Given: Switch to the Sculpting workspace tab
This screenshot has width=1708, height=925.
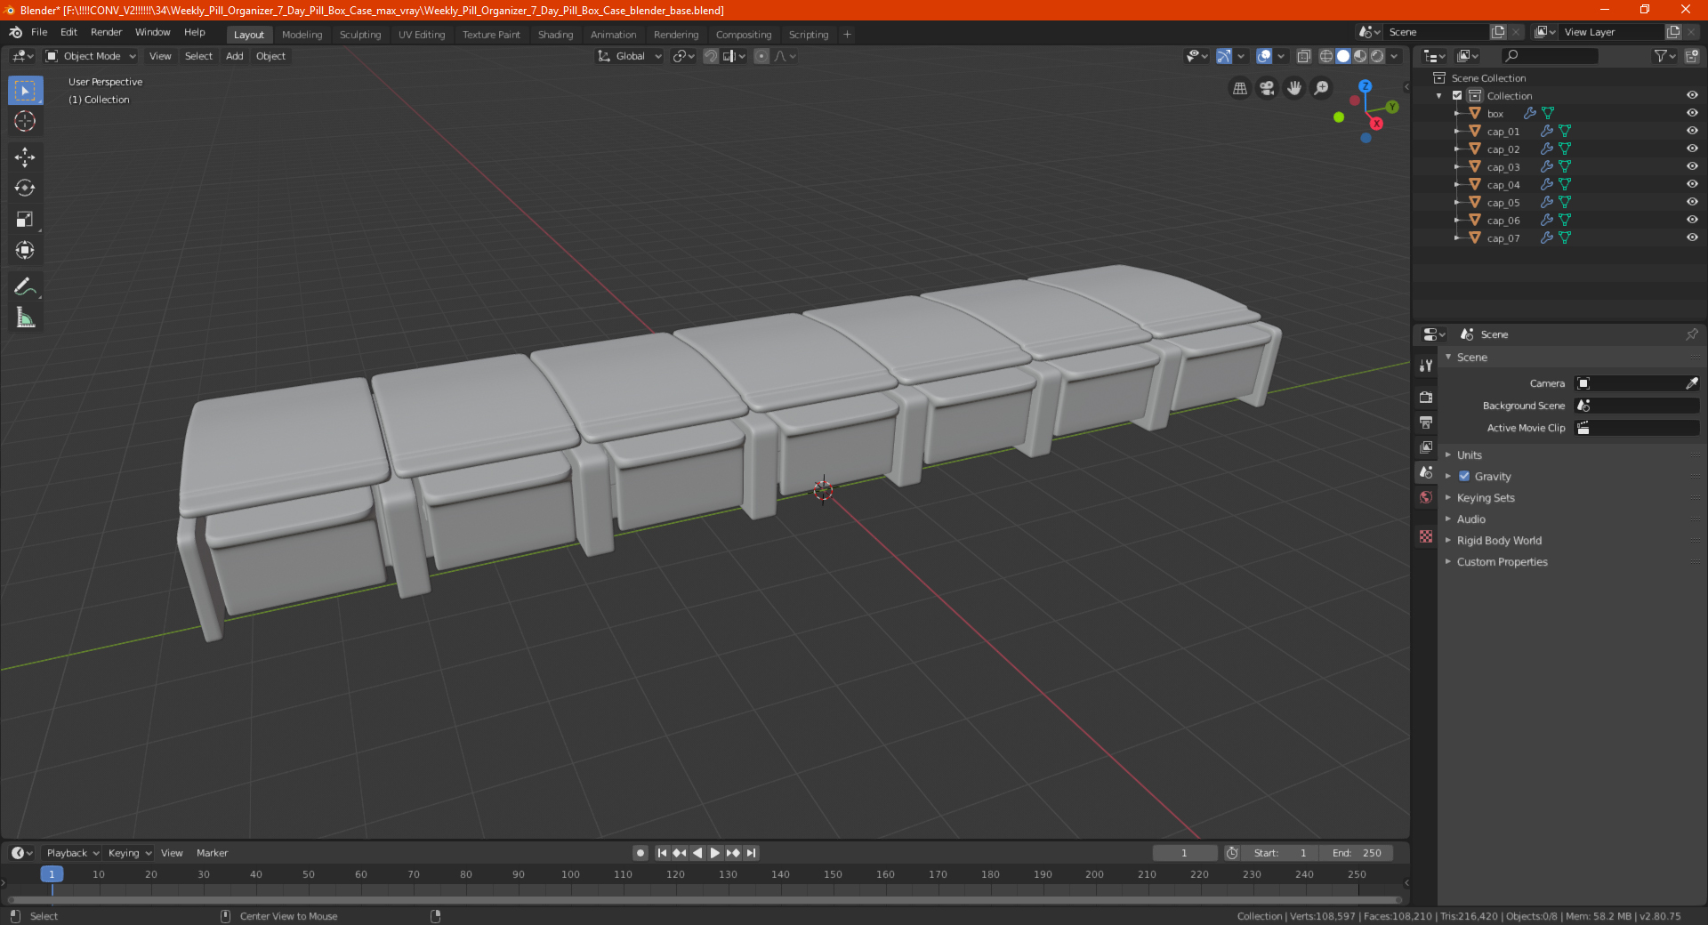Looking at the screenshot, I should point(360,35).
